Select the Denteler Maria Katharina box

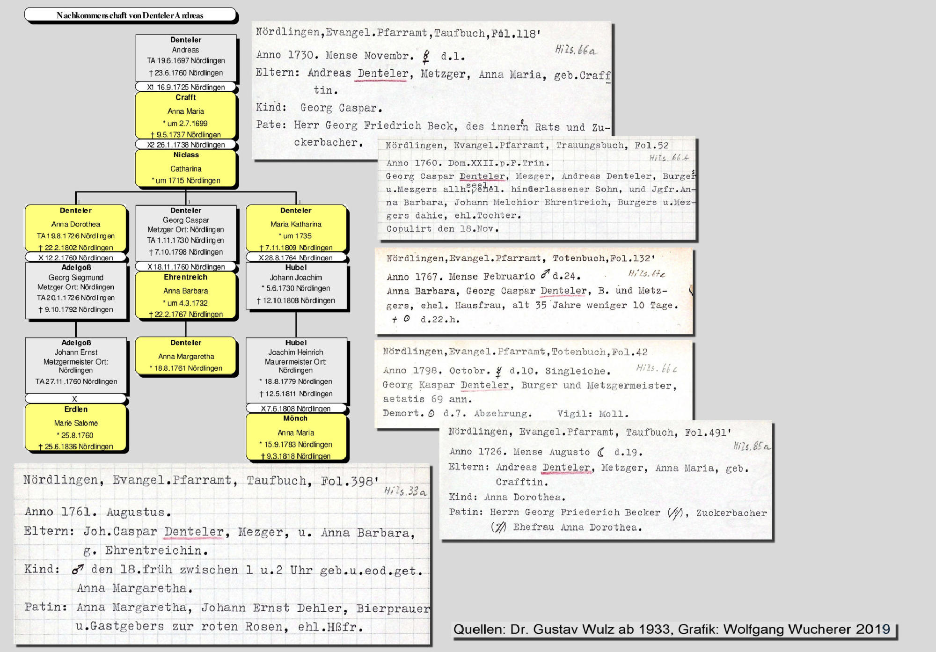click(x=296, y=228)
